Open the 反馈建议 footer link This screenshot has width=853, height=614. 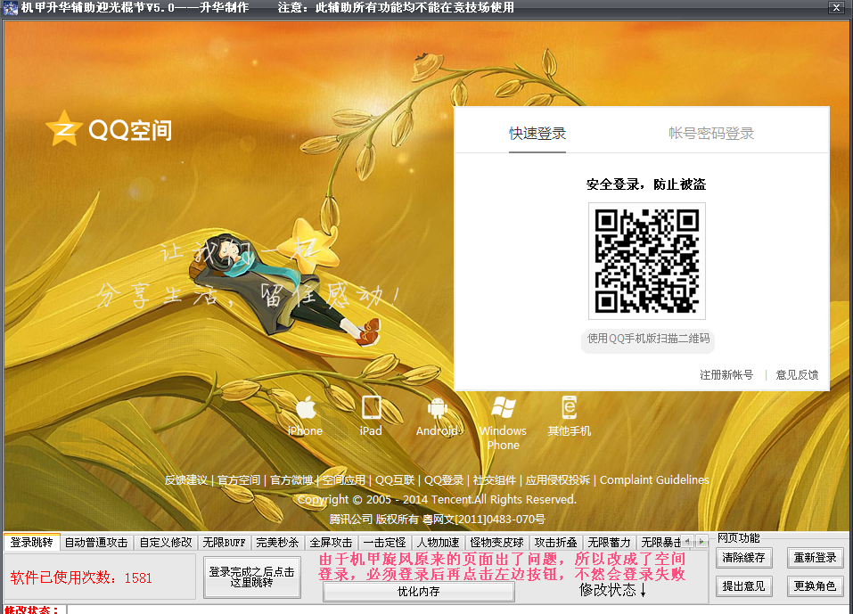point(186,479)
